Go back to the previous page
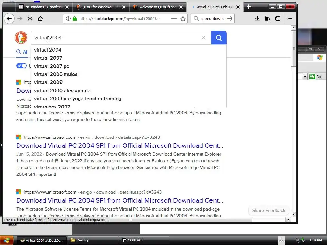327x245 pixels. (9, 19)
